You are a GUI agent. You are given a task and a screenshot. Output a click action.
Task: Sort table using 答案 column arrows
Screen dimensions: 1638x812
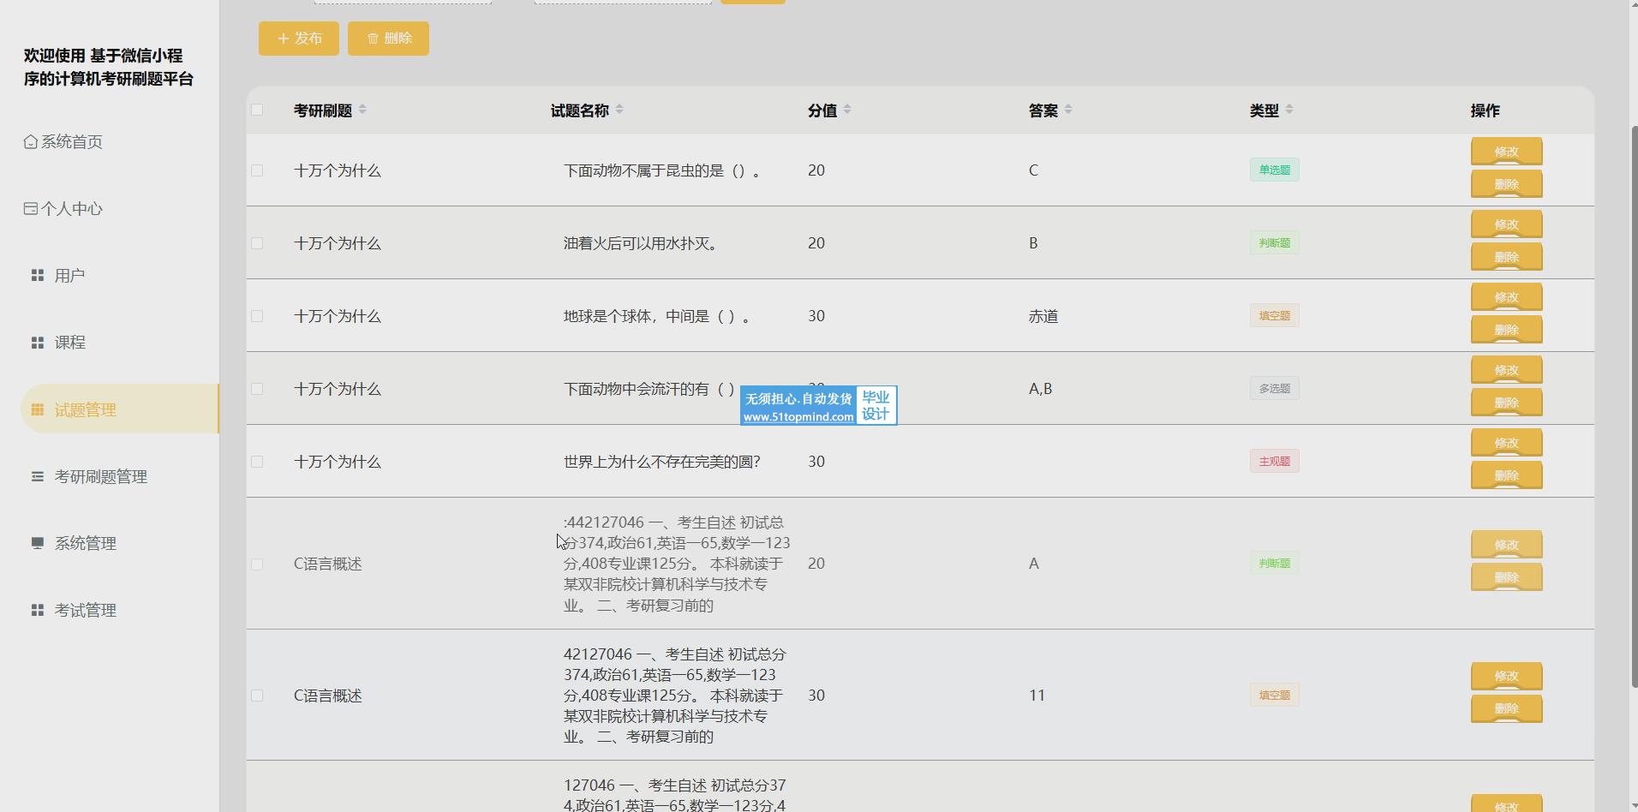point(1067,110)
